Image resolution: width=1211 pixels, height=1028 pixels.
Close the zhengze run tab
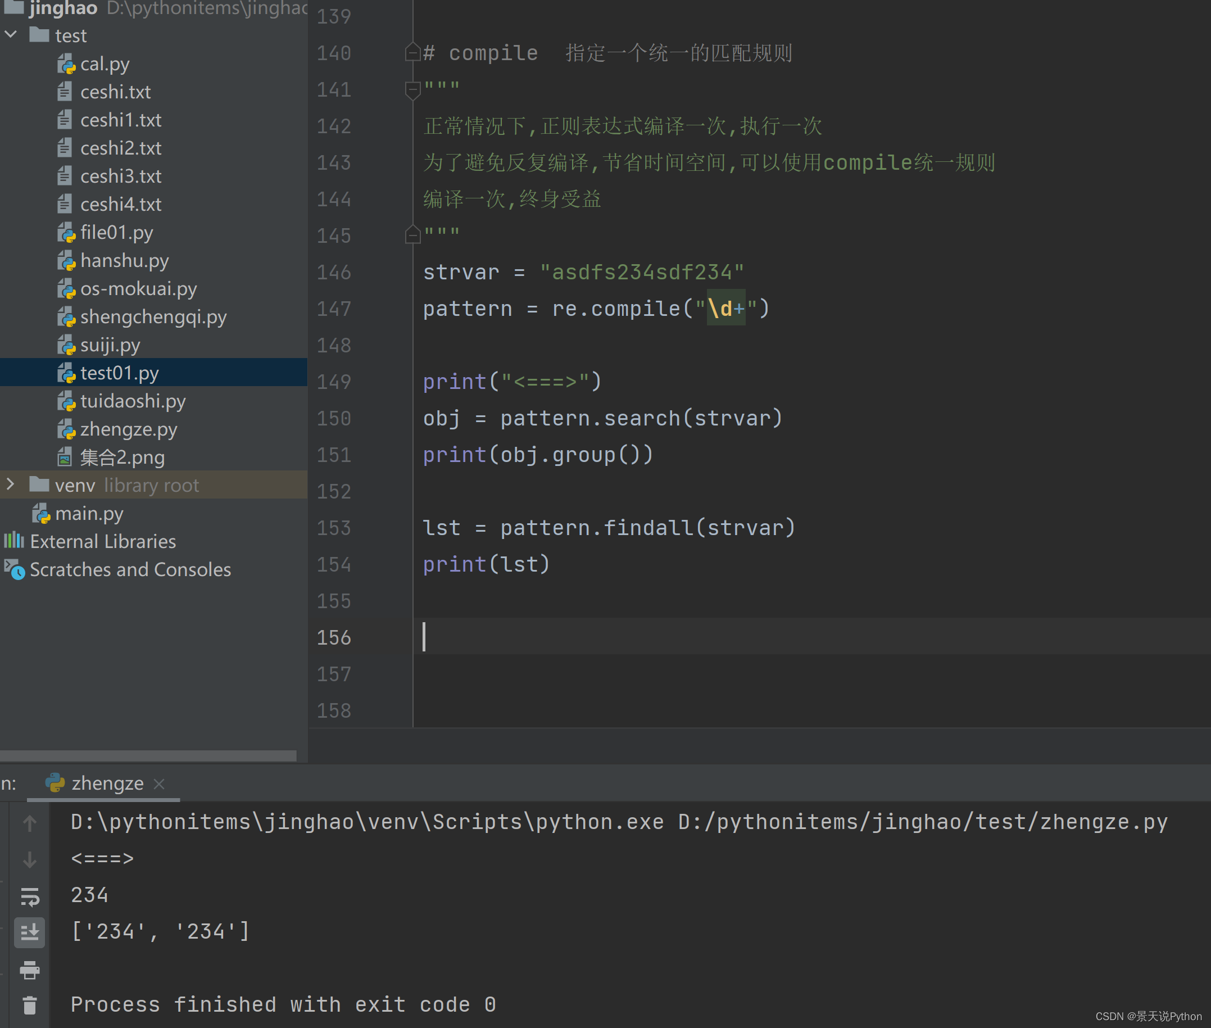pyautogui.click(x=159, y=784)
